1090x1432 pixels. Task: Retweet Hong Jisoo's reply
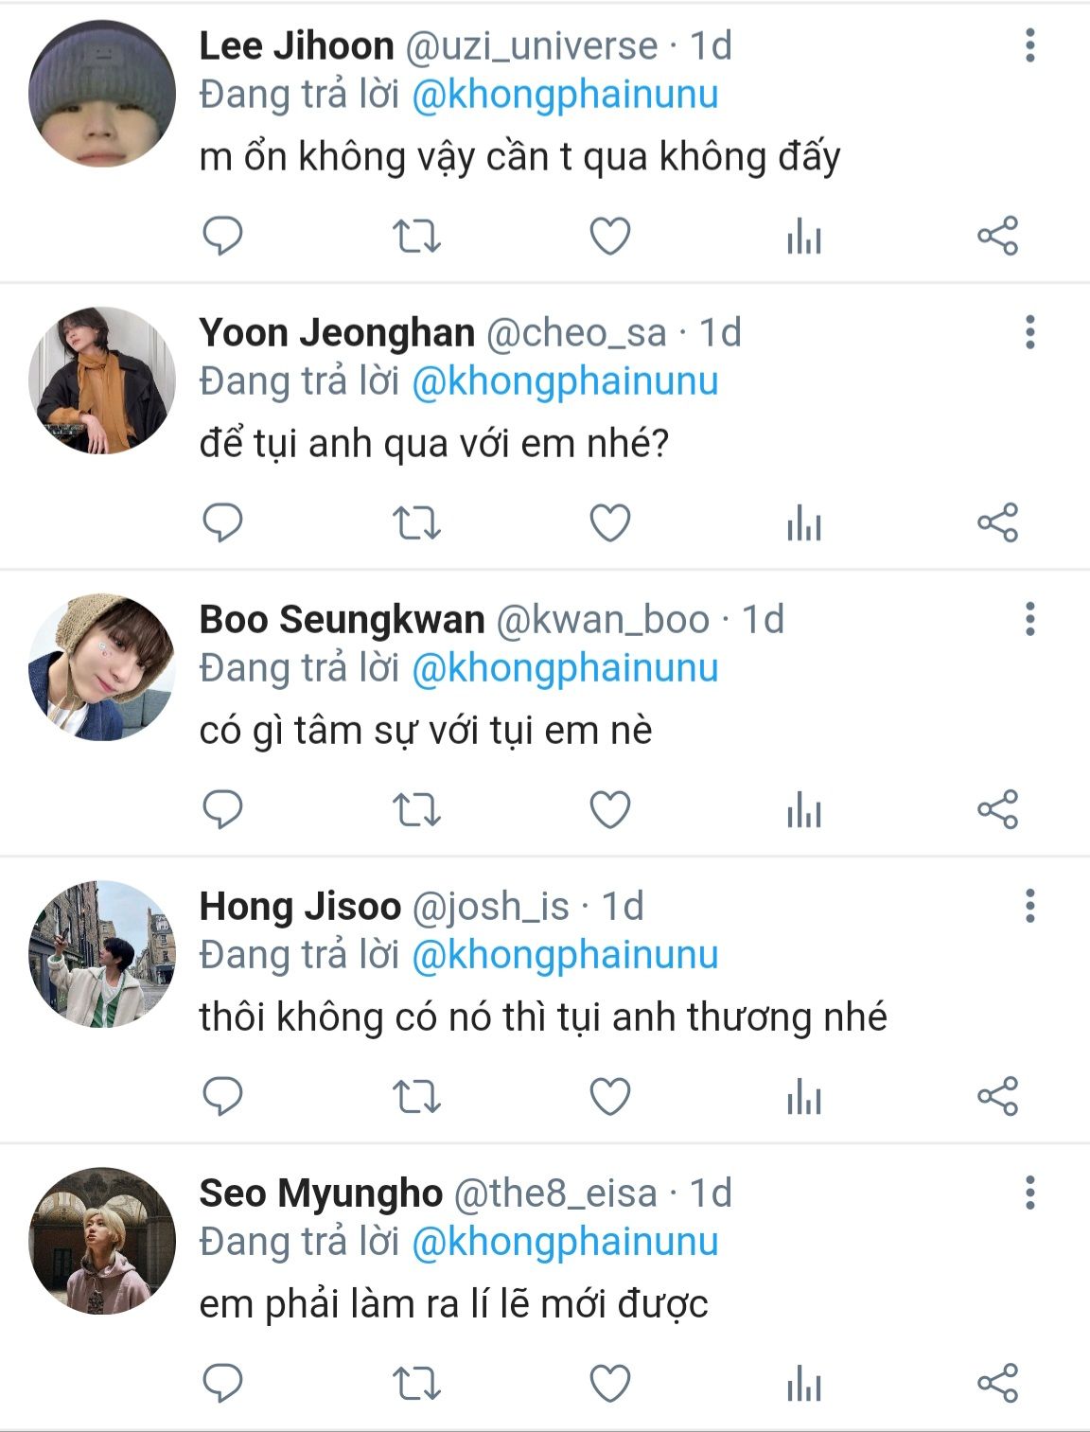(416, 1096)
